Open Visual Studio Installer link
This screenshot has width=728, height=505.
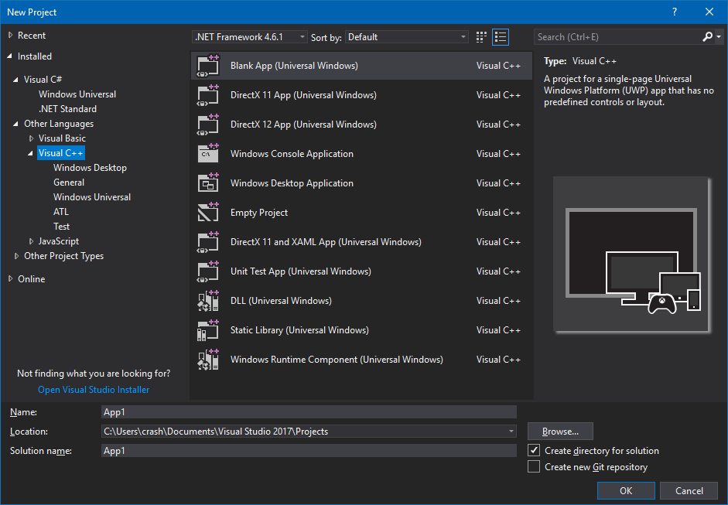(x=94, y=390)
